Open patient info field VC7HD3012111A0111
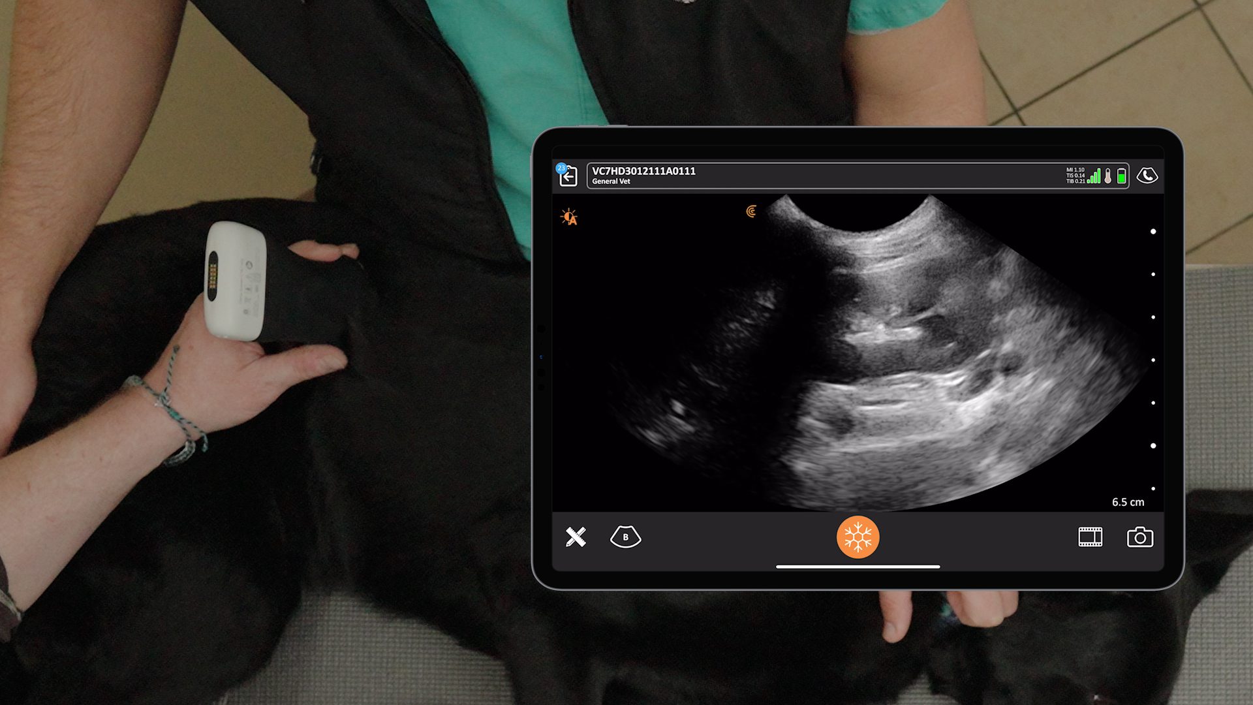 click(x=643, y=171)
